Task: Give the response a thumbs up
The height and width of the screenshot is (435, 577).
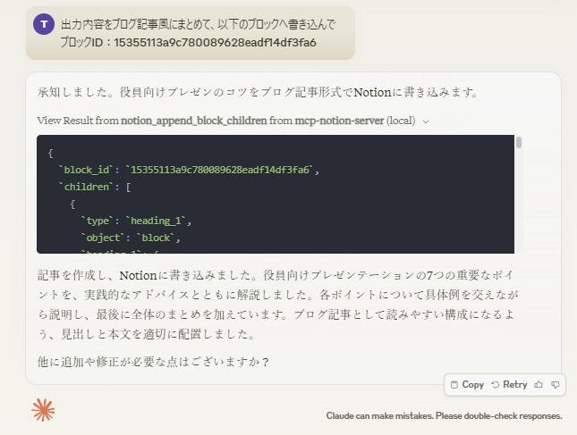Action: tap(539, 385)
